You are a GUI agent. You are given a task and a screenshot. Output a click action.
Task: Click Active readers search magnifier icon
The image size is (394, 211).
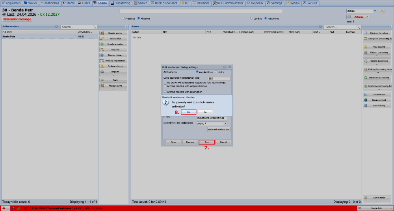tap(95, 27)
